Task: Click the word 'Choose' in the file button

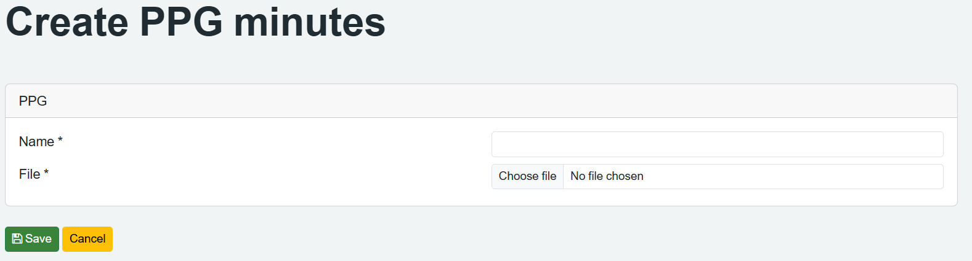Action: pyautogui.click(x=519, y=176)
